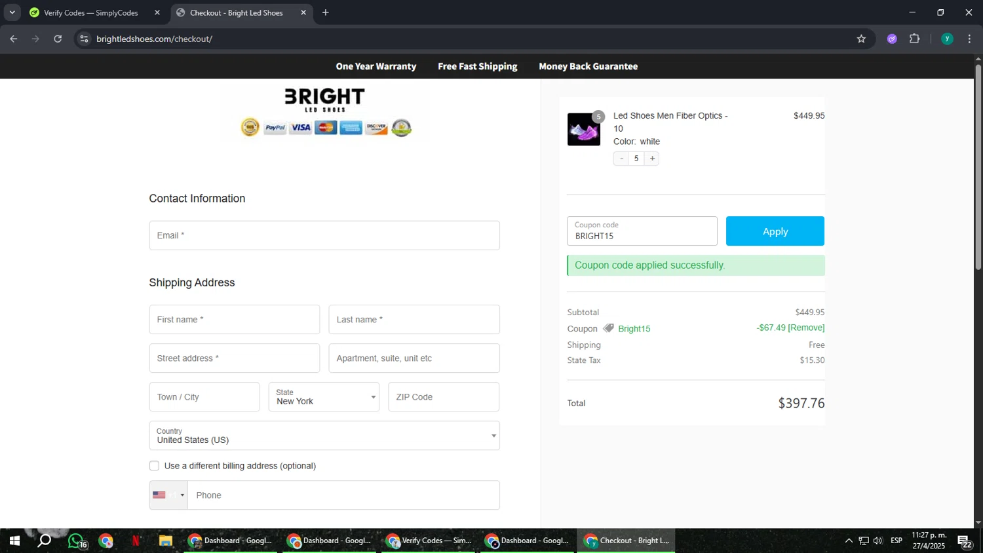Click the Street address field
Image resolution: width=983 pixels, height=553 pixels.
coord(235,358)
